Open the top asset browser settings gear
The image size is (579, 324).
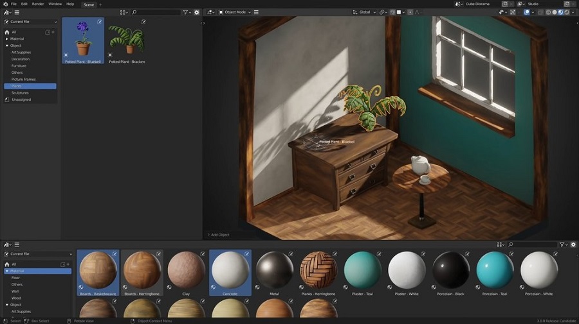click(x=197, y=12)
